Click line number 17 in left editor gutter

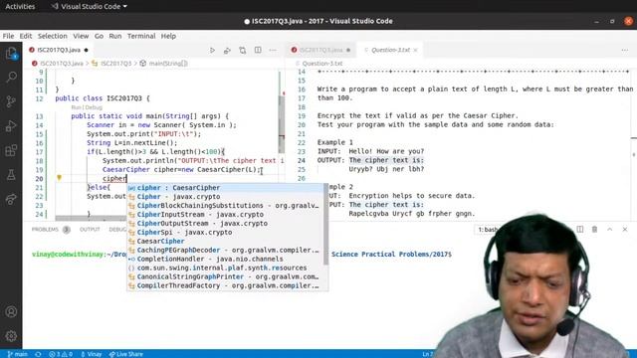pos(39,152)
